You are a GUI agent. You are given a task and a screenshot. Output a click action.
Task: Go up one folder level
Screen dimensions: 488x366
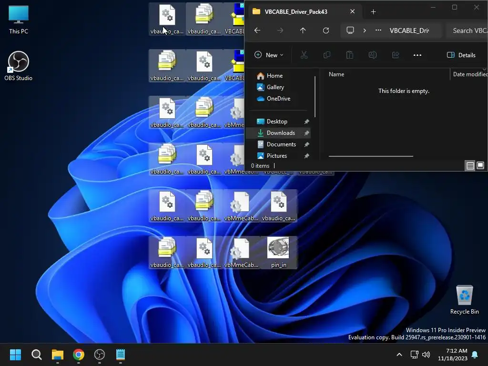303,30
